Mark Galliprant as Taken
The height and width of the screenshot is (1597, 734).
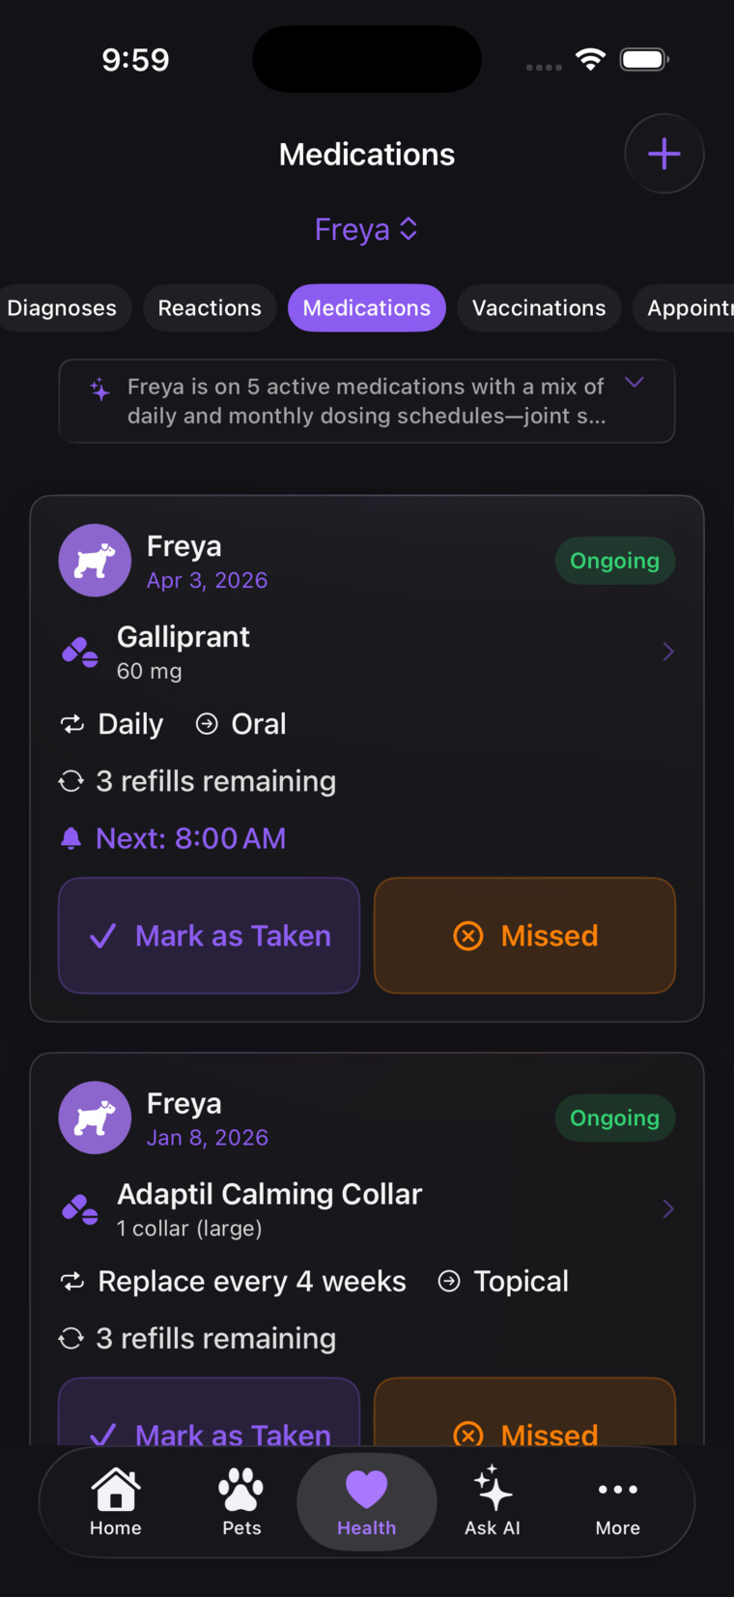pos(210,936)
